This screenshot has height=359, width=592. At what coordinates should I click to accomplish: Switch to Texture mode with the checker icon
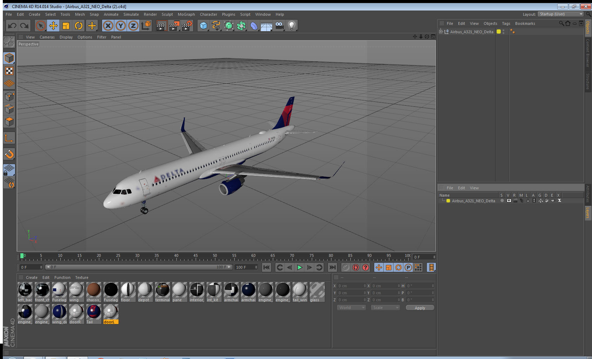(9, 71)
